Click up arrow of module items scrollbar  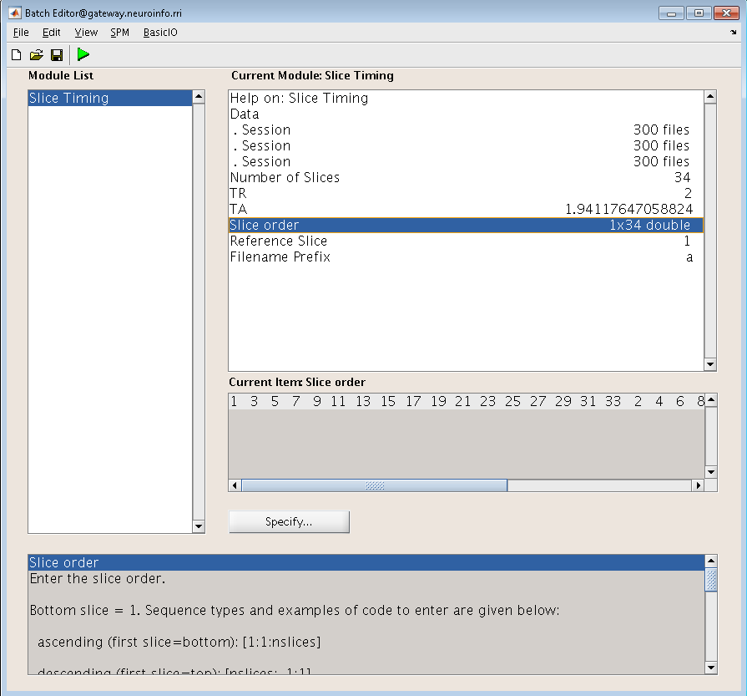[710, 97]
